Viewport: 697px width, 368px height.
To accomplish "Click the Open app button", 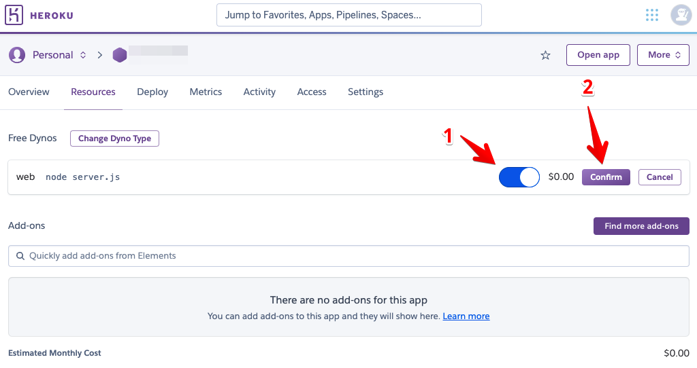I will pyautogui.click(x=598, y=55).
